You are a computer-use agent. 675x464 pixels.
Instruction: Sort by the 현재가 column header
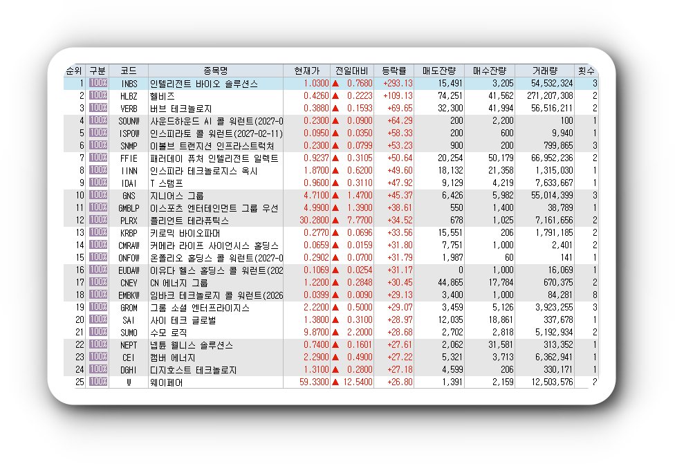307,71
